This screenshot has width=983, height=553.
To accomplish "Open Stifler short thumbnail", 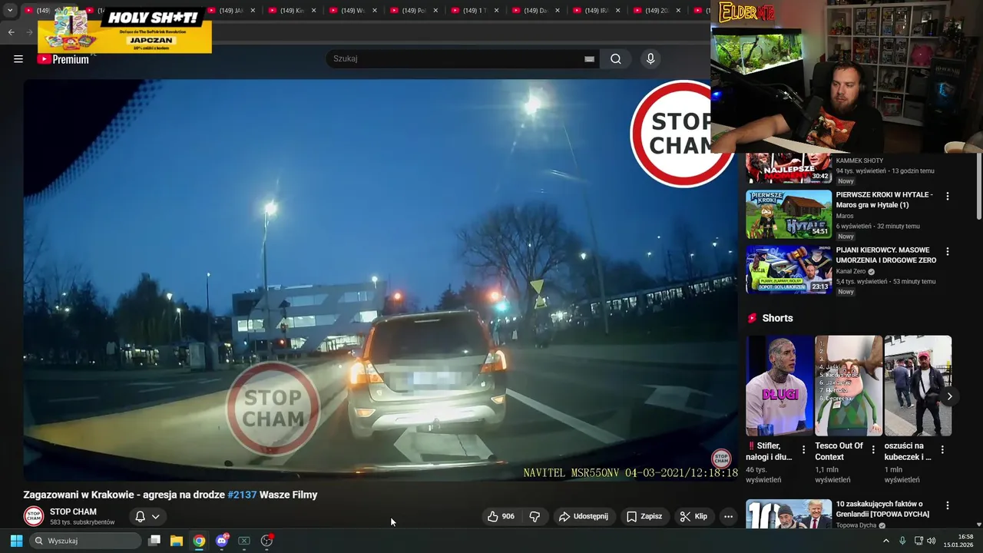I will point(779,386).
